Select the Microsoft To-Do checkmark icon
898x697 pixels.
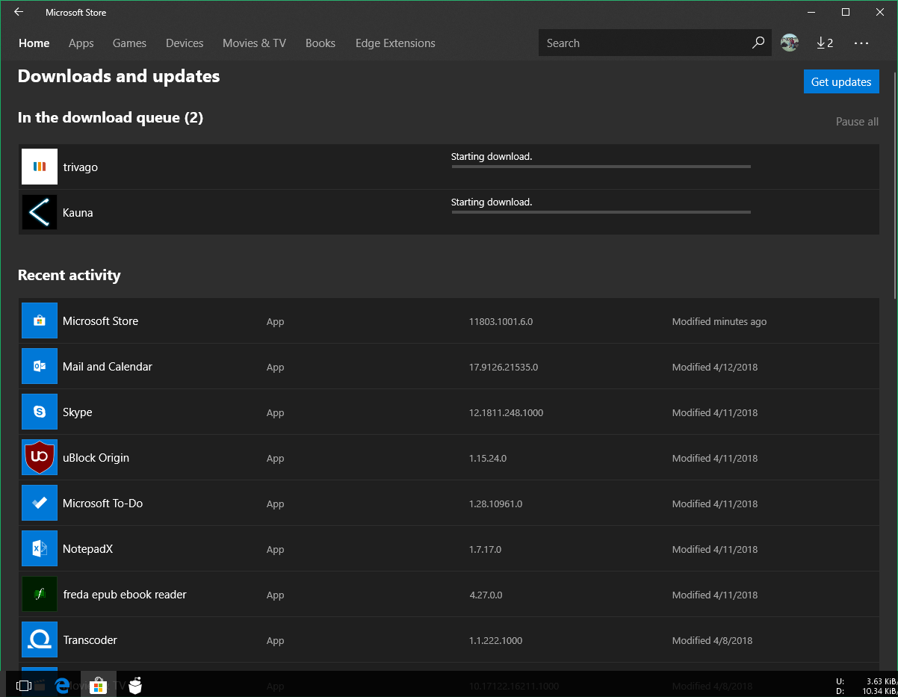pyautogui.click(x=40, y=503)
